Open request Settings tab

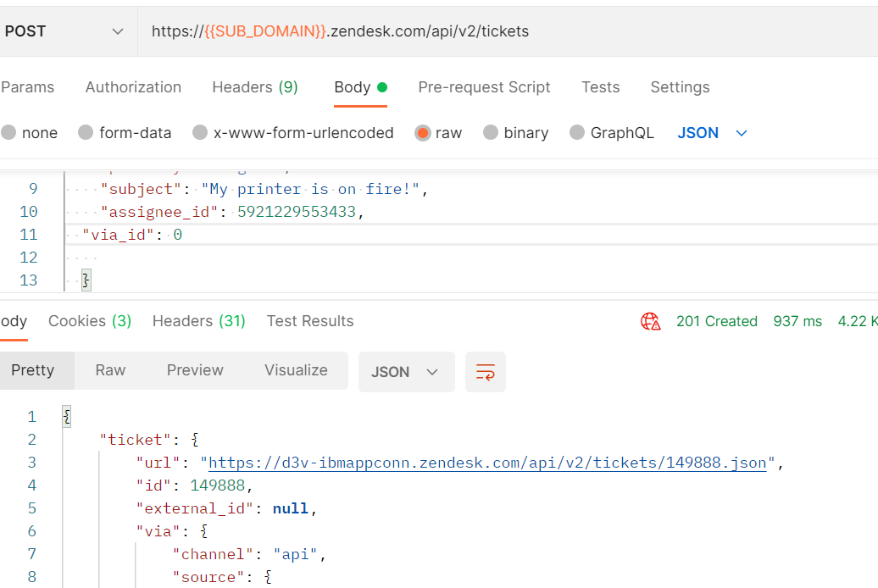(680, 87)
